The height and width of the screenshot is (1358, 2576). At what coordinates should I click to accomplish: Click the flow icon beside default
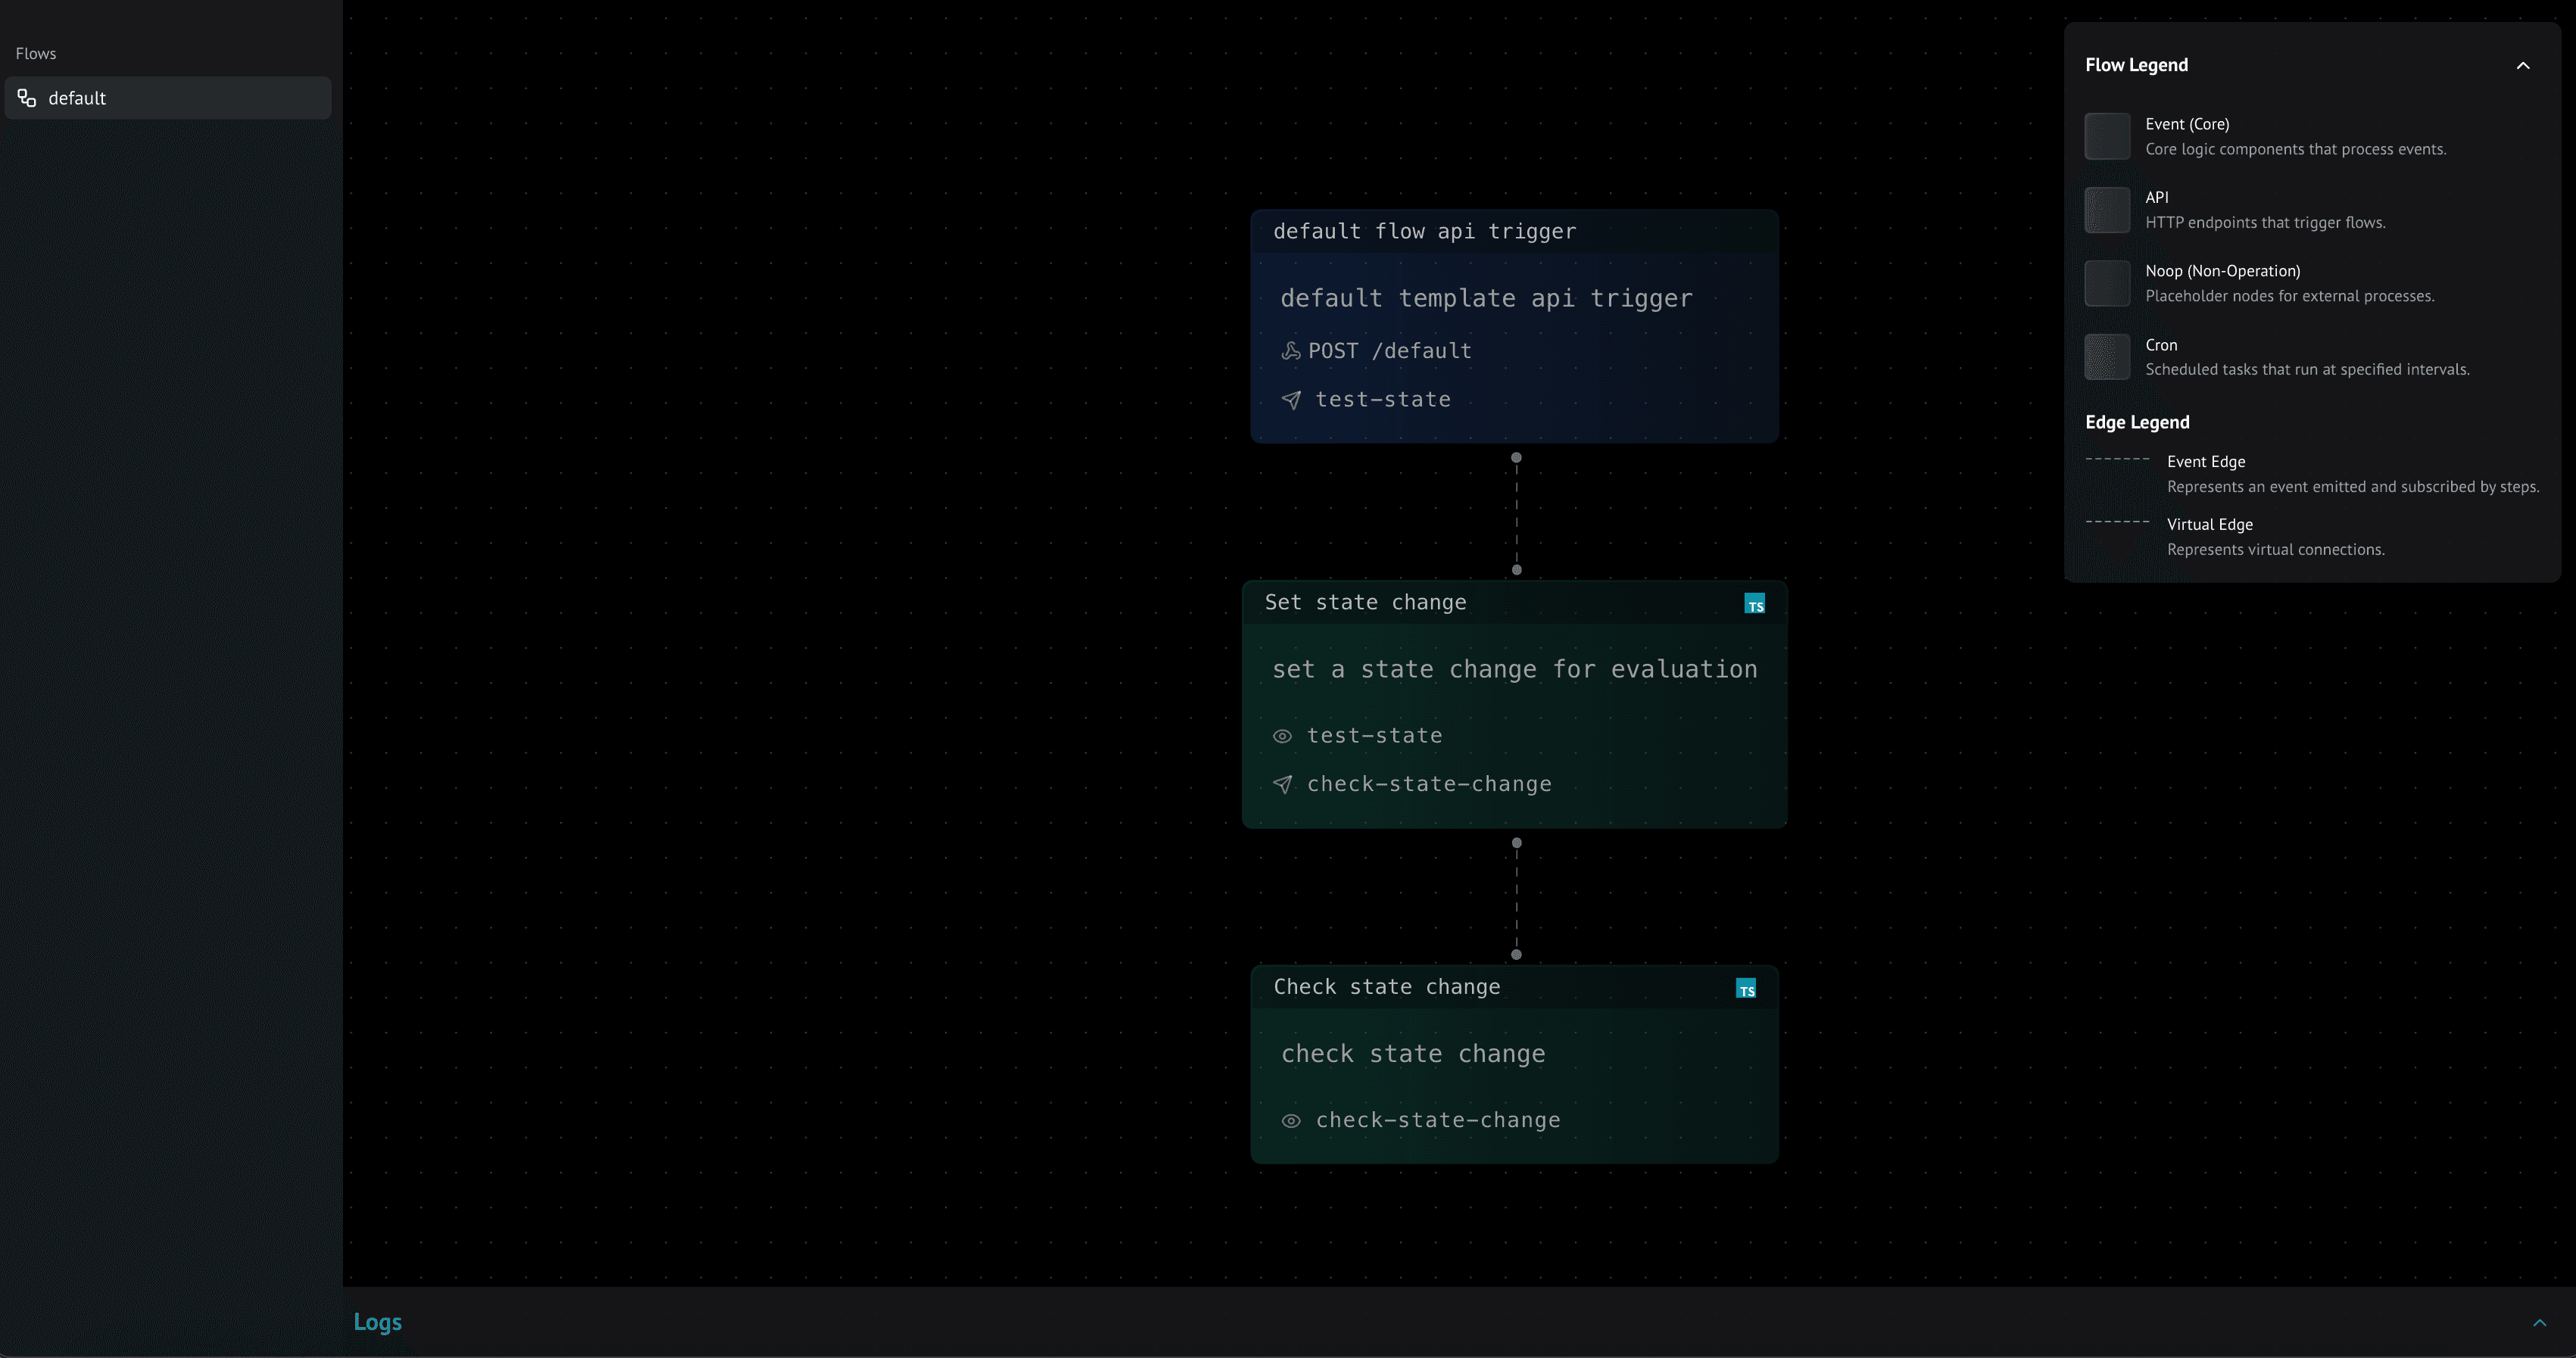tap(27, 98)
